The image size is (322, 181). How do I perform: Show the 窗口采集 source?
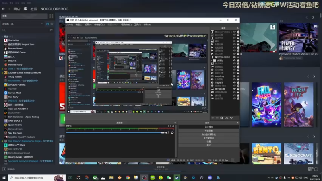(x=234, y=35)
